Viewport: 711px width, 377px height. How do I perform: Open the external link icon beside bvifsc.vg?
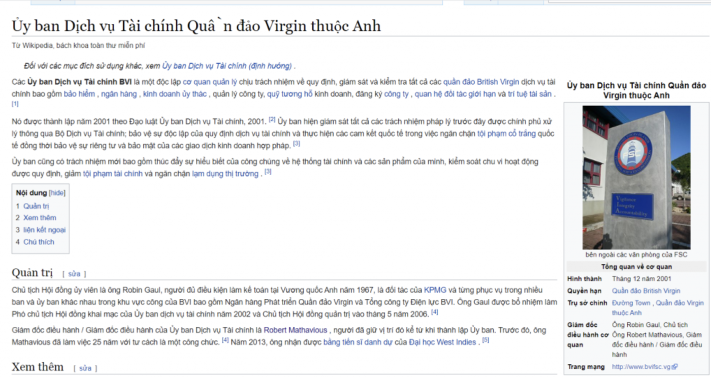(x=675, y=367)
